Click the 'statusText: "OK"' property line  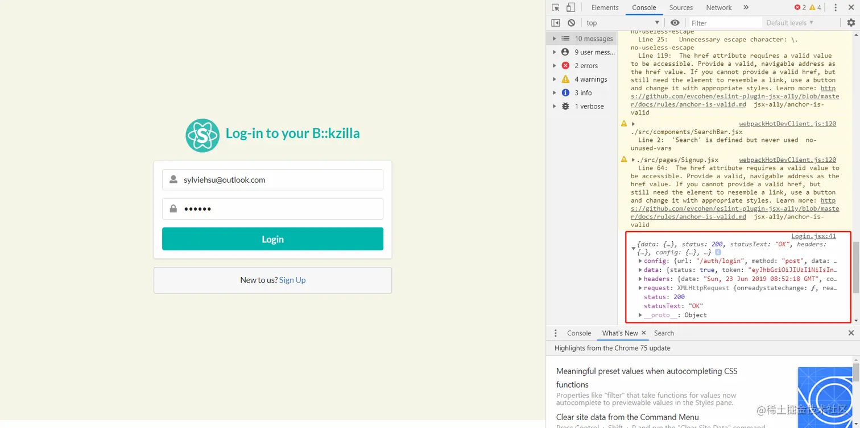pos(673,306)
